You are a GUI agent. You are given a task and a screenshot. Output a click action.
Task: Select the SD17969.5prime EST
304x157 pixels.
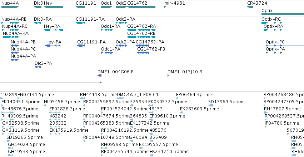coord(226,102)
